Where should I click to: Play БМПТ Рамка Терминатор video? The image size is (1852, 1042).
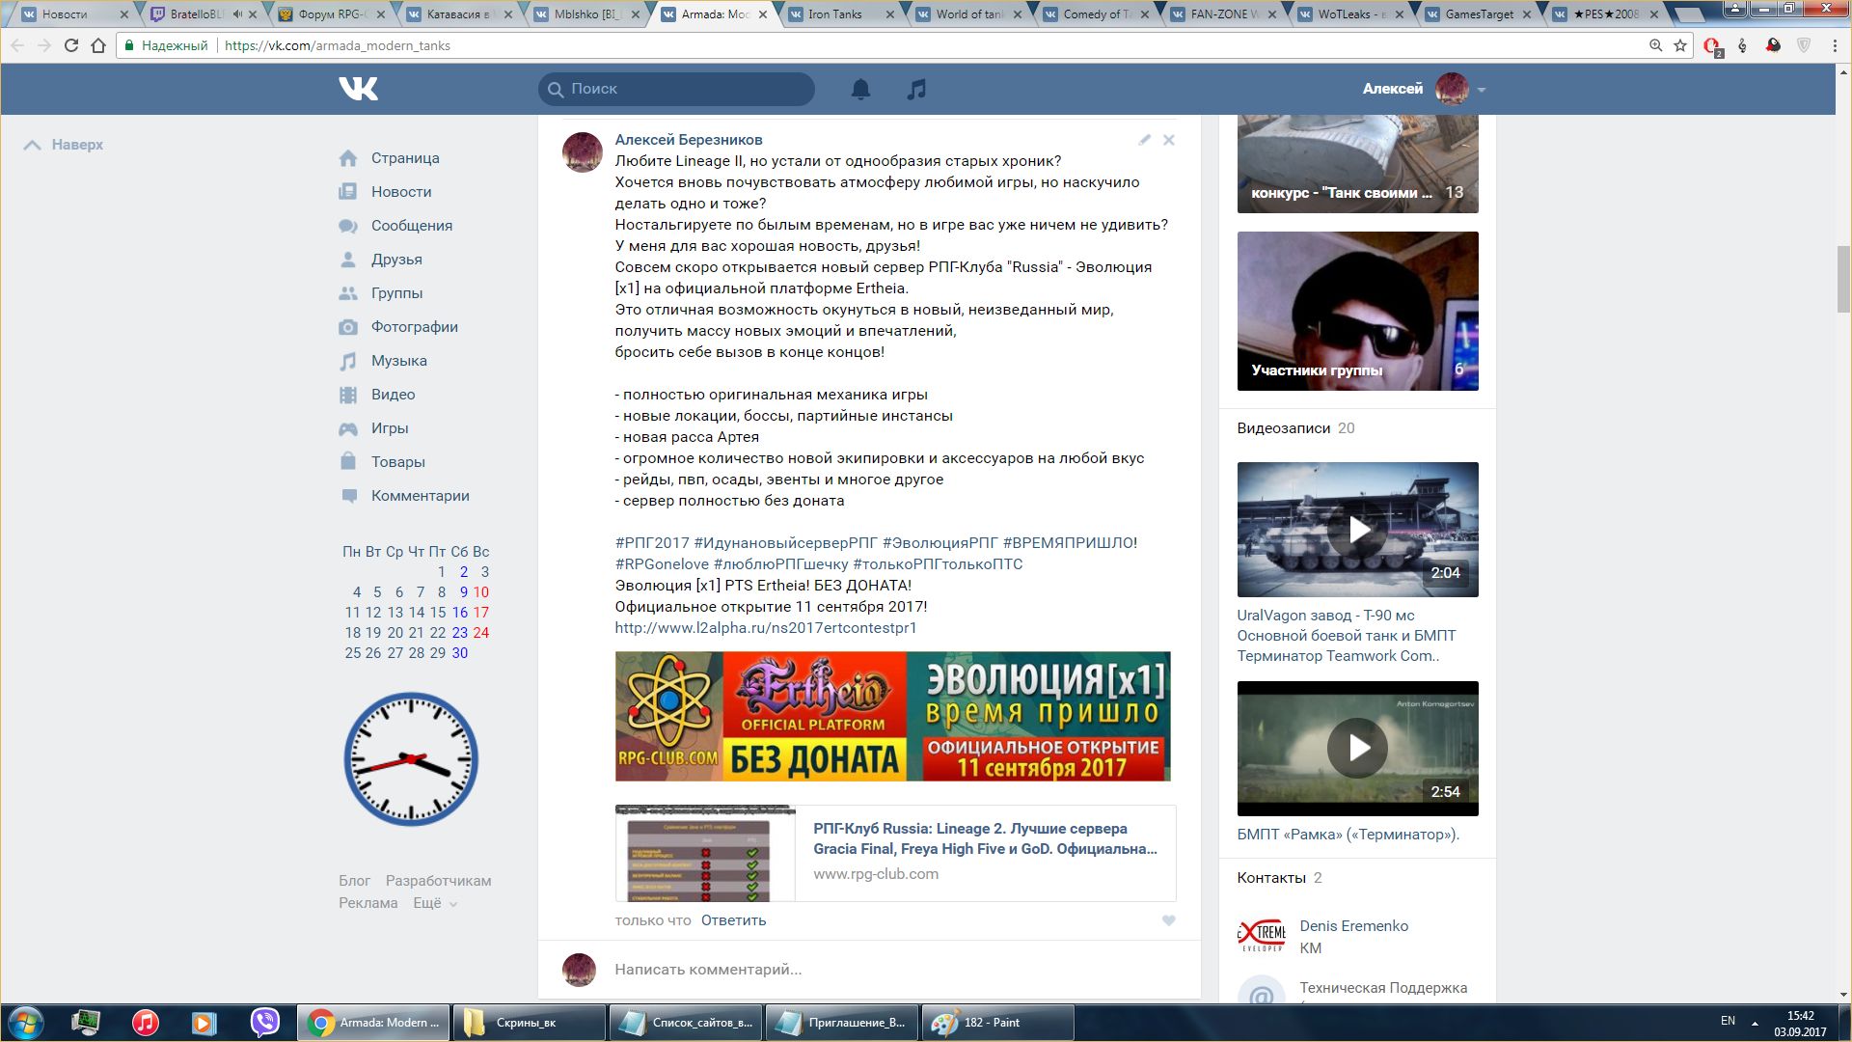coord(1357,749)
